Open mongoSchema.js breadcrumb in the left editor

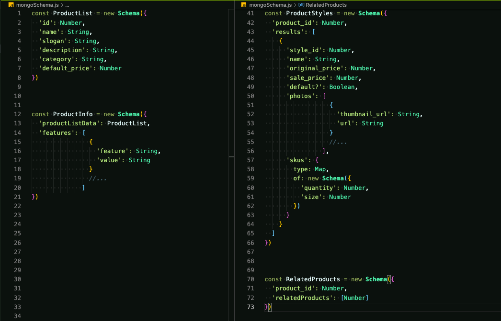(37, 5)
